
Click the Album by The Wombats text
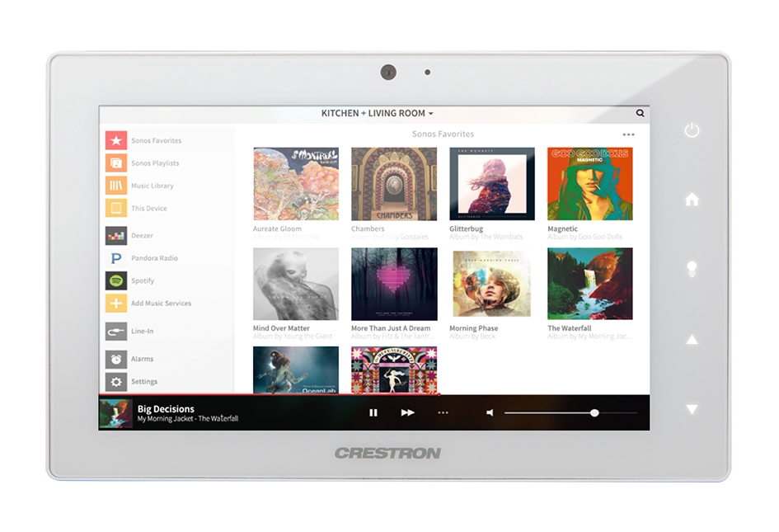click(486, 237)
